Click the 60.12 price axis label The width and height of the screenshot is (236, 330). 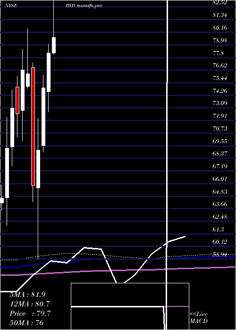click(x=220, y=242)
